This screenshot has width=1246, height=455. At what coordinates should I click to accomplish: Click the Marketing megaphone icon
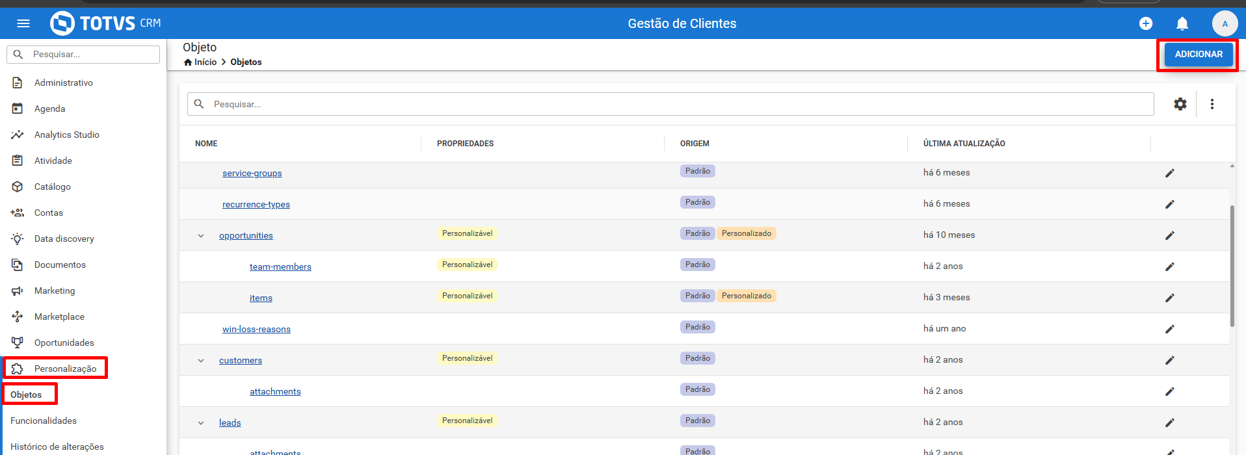pyautogui.click(x=18, y=291)
